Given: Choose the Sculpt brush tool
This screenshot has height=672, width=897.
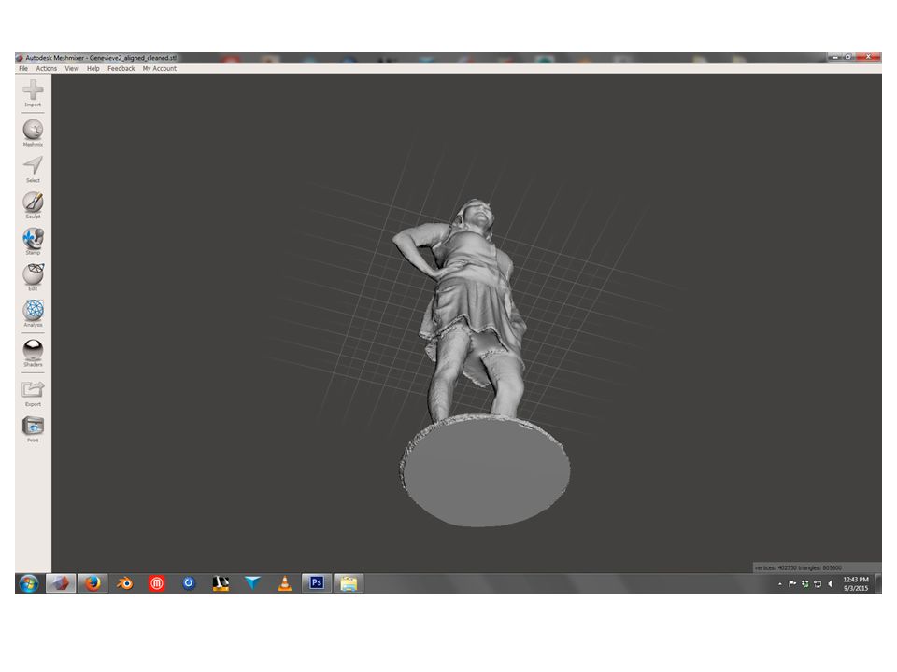Looking at the screenshot, I should pos(33,205).
